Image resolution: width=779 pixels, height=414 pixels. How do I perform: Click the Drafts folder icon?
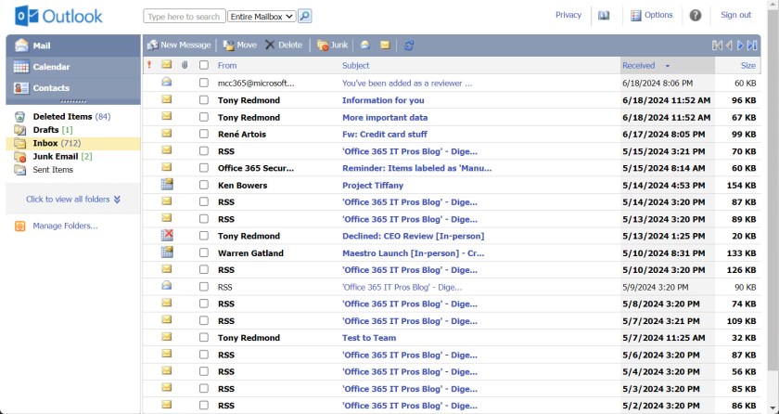pos(19,130)
